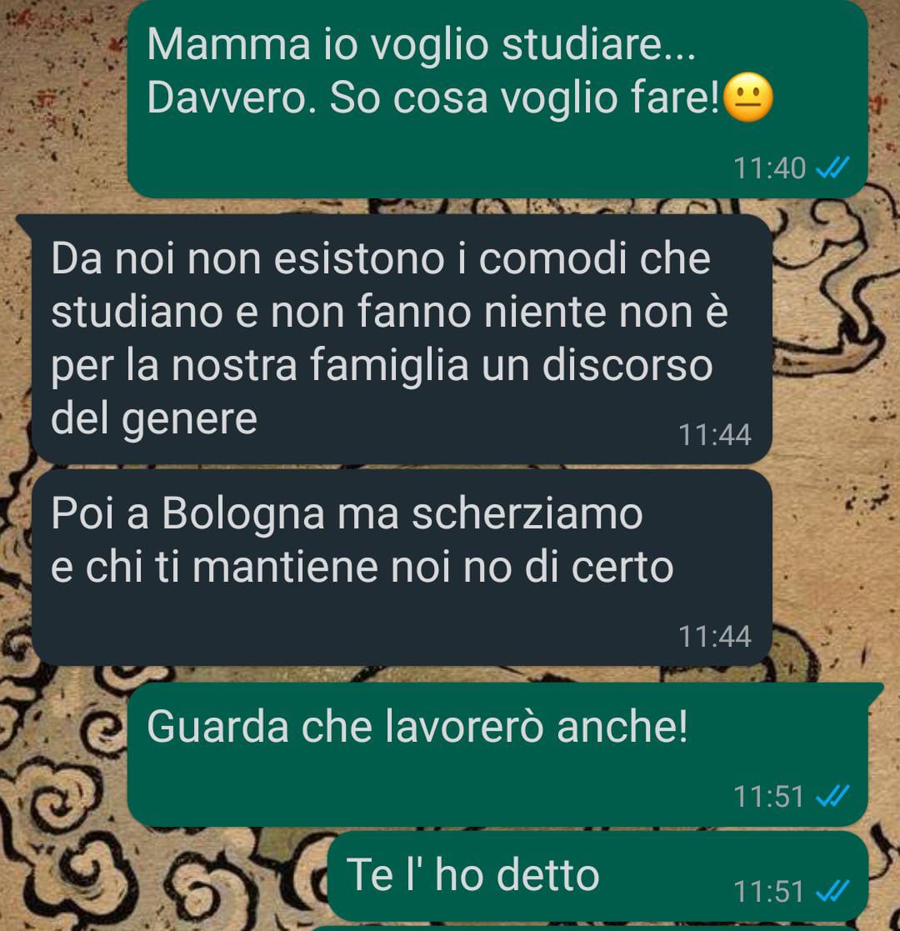Click the 11:40 timestamp
This screenshot has width=900, height=931.
tap(769, 168)
